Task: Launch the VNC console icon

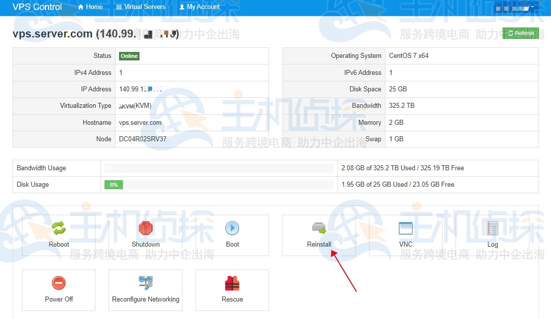Action: point(405,228)
